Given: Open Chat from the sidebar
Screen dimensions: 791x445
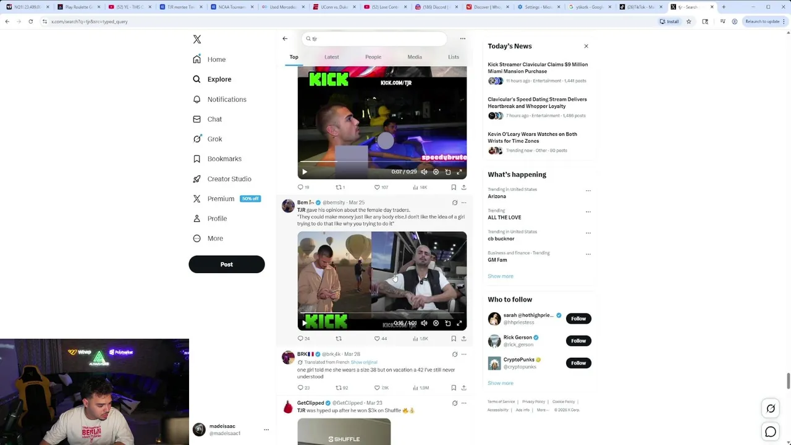Looking at the screenshot, I should click(206, 119).
